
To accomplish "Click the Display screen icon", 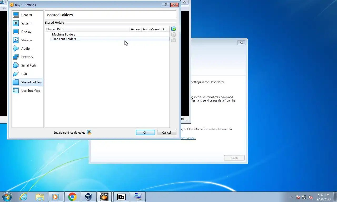I will tap(16, 32).
